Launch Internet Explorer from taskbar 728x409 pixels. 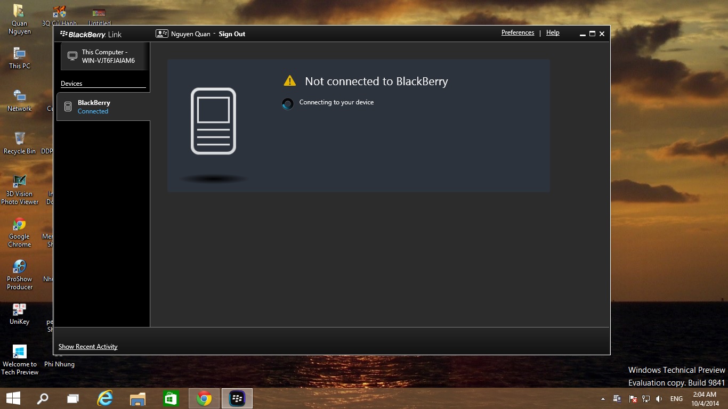(x=105, y=398)
